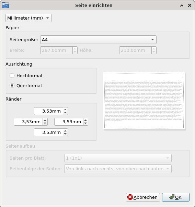Open the Millimeter (mm) unit dropdown
Viewport: 195px width, 207px height.
[x=28, y=18]
